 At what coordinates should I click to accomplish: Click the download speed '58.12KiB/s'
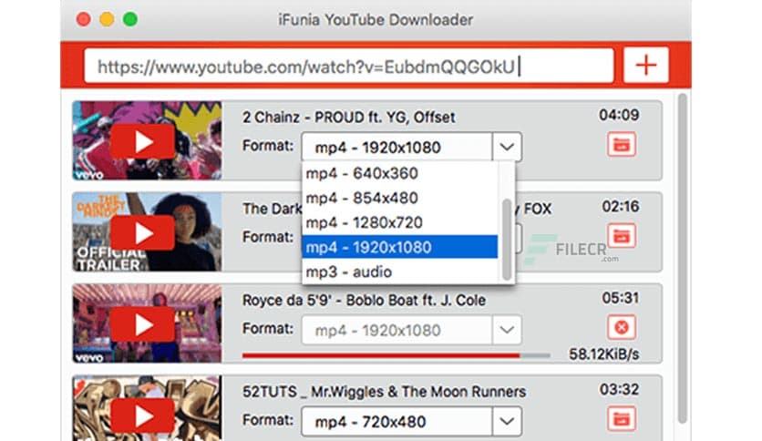click(x=604, y=354)
